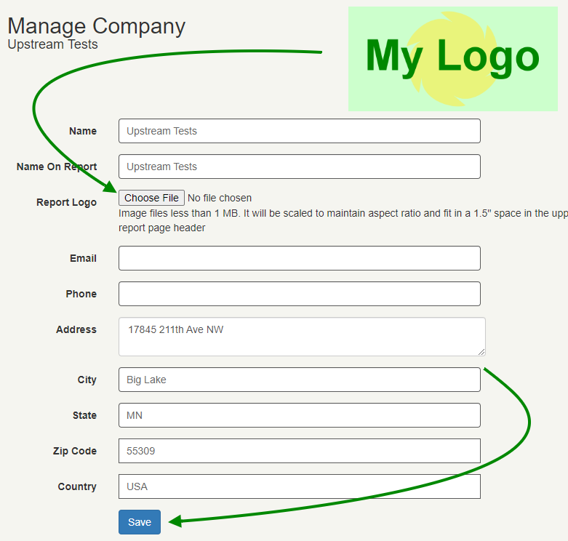
Task: Save the company details
Action: (x=140, y=522)
